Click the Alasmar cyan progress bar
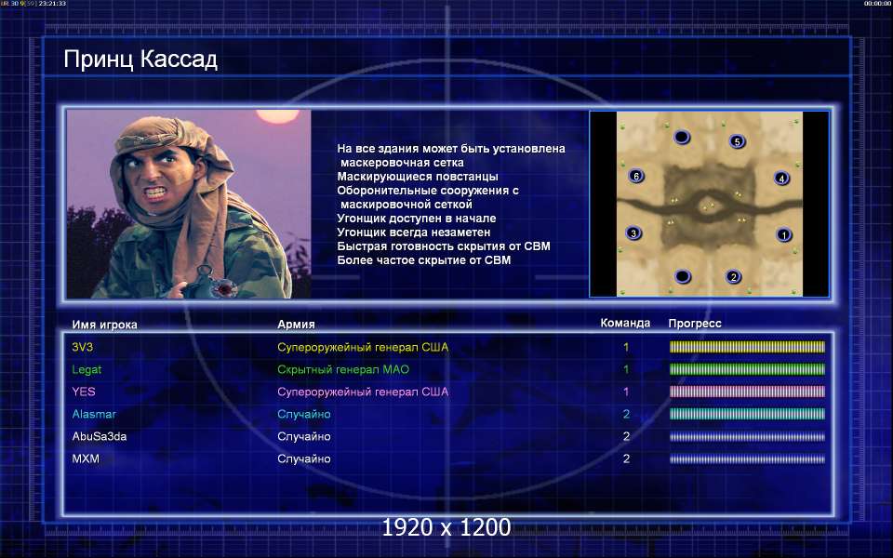This screenshot has width=893, height=558. pyautogui.click(x=747, y=414)
